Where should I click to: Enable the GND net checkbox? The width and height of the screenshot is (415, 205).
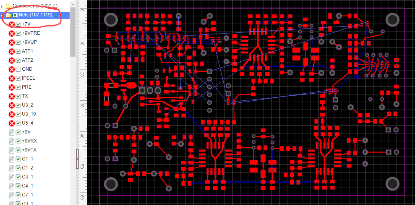coord(18,69)
